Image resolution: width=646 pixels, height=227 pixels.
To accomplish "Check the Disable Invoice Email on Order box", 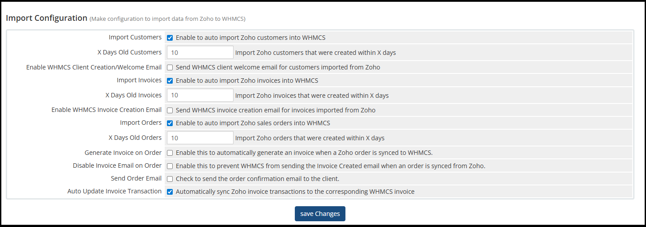I will coord(170,166).
